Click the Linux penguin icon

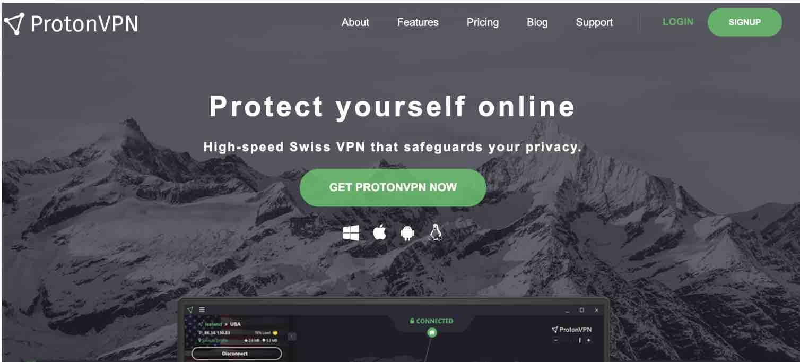(435, 232)
